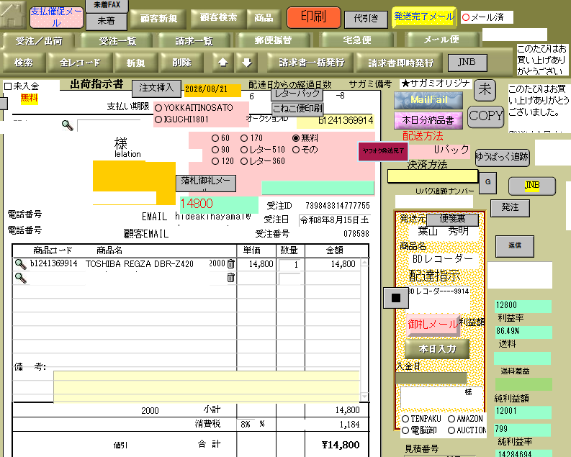Open the 受注一覧 tab

[x=117, y=41]
